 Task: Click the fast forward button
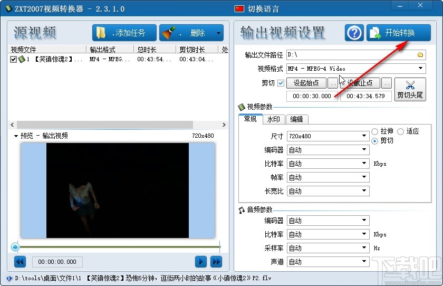tap(216, 262)
